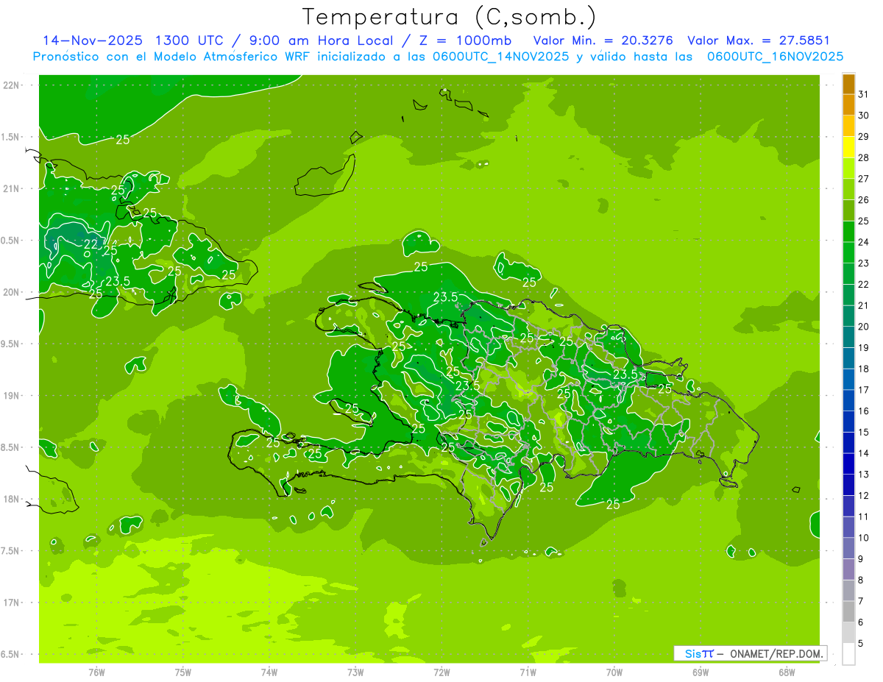Click longitude axis label '76W'
Viewport: 883px width, 682px height.
point(96,672)
